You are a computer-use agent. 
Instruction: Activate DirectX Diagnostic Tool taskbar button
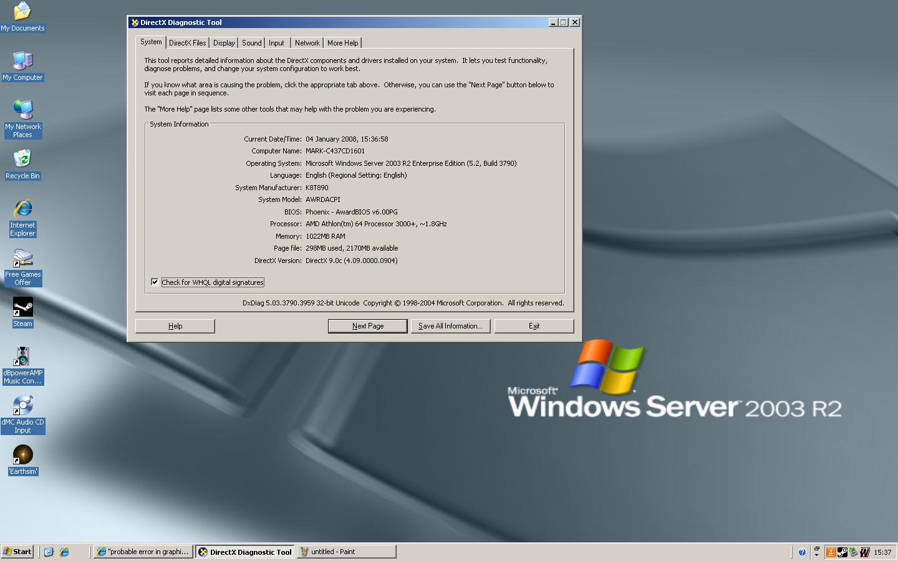click(245, 552)
